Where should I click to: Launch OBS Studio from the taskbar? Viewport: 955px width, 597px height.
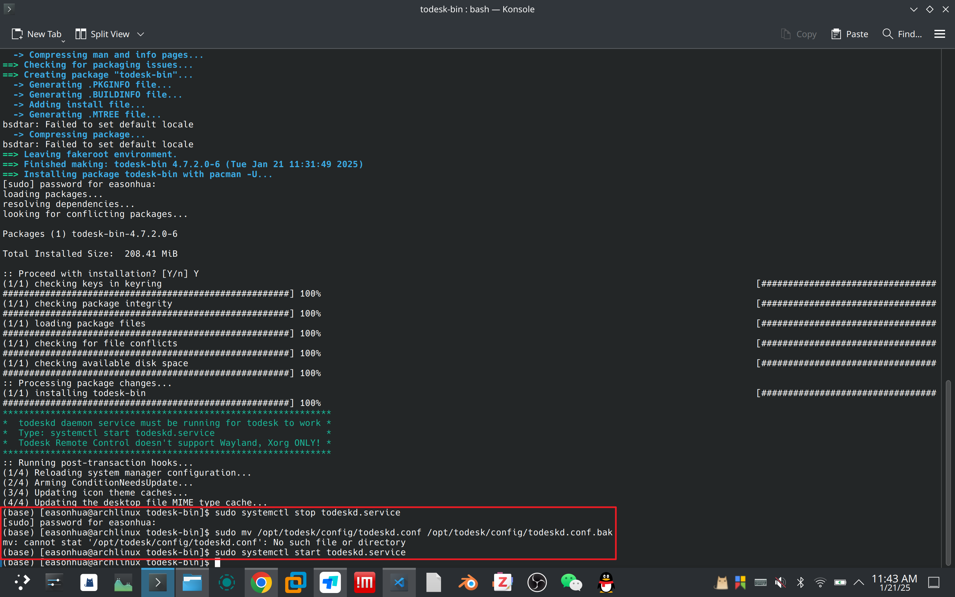pyautogui.click(x=537, y=582)
